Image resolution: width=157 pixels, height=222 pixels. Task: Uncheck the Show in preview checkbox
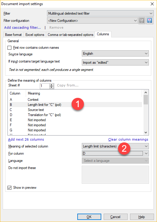(x=10, y=188)
